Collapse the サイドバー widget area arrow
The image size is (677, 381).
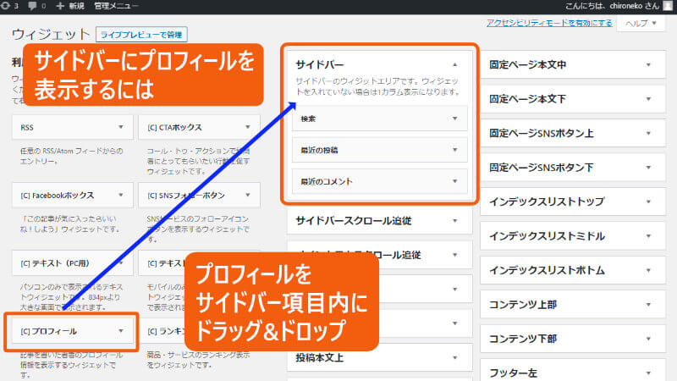[454, 65]
